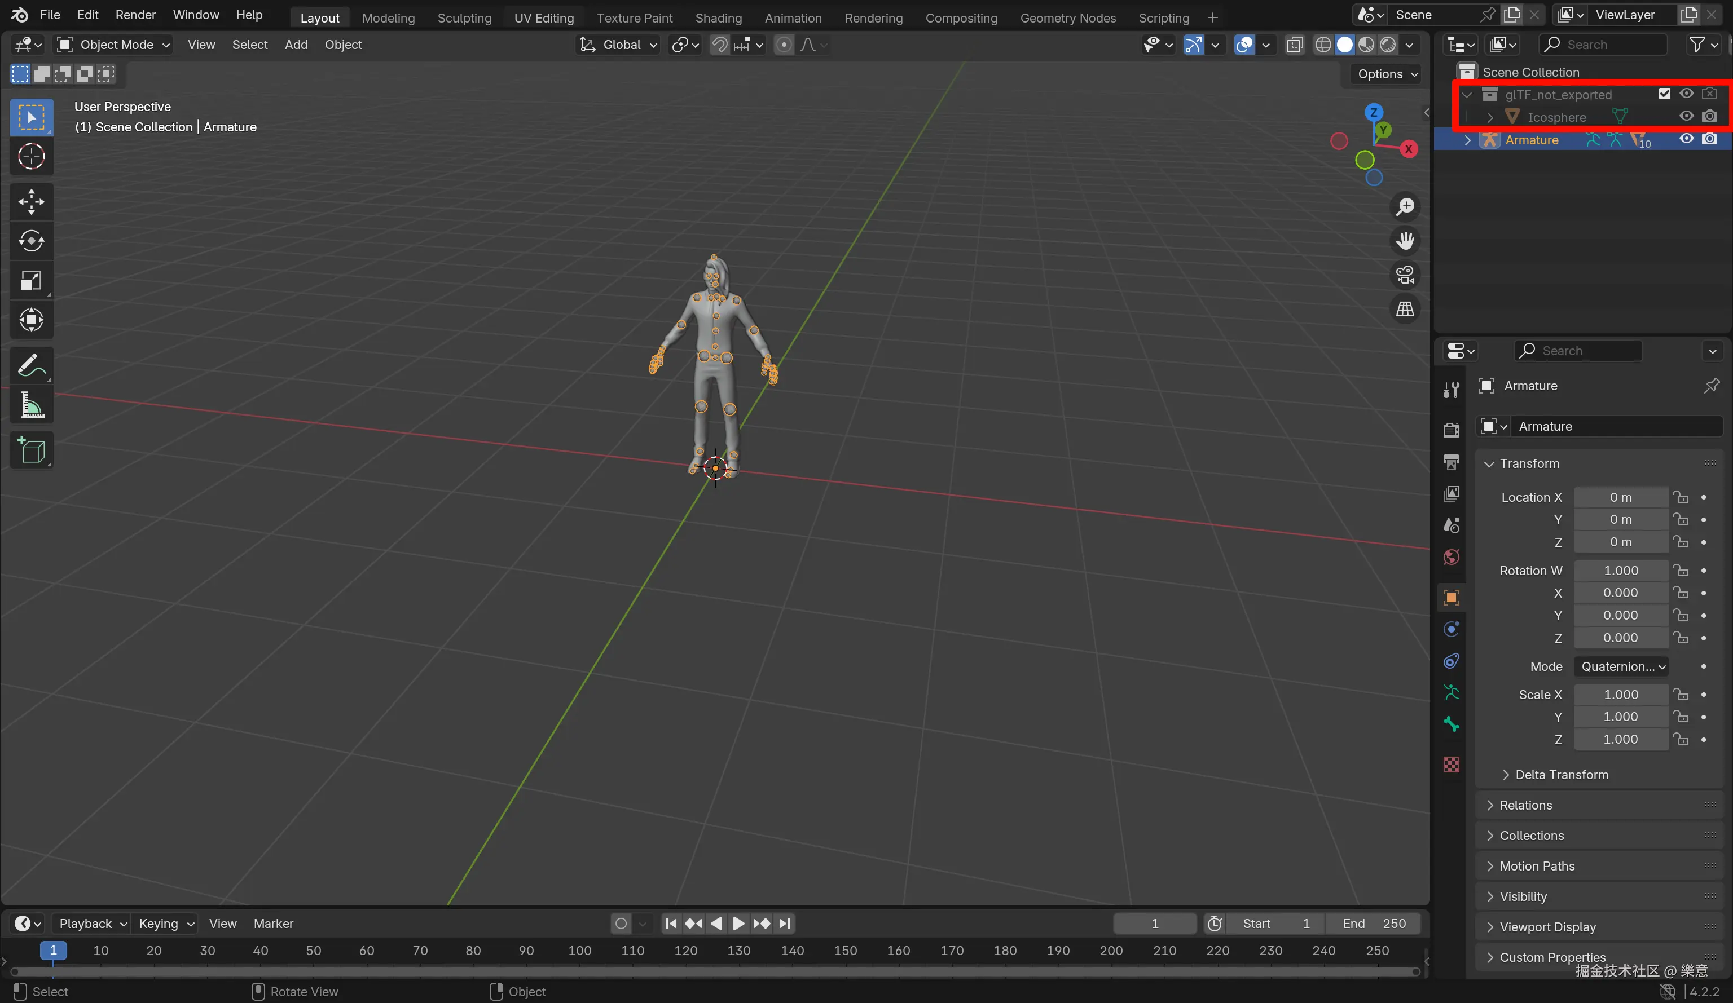Toggle proportional editing in header
This screenshot has height=1003, width=1733.
[x=783, y=45]
